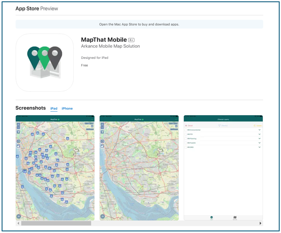This screenshot has height=233, width=281.
Task: Select the Basemap icon in the bottom bar
Action: pos(234,217)
